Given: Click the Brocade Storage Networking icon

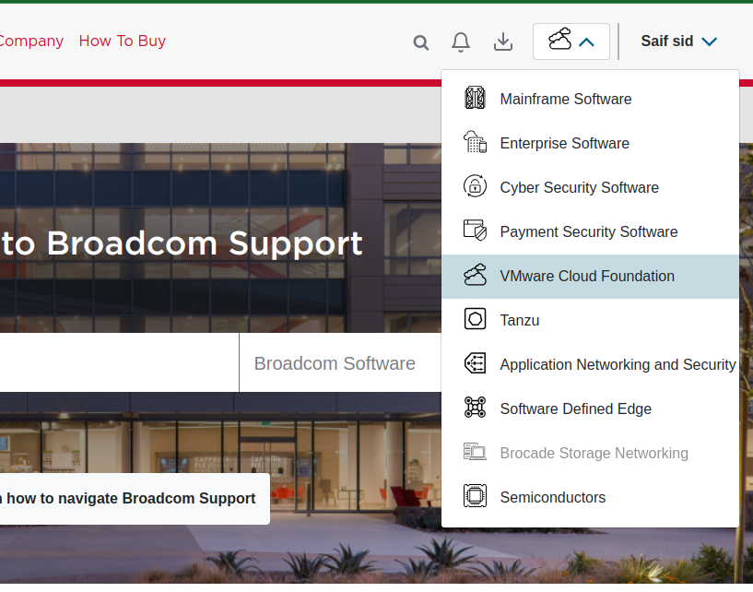Looking at the screenshot, I should (x=475, y=452).
